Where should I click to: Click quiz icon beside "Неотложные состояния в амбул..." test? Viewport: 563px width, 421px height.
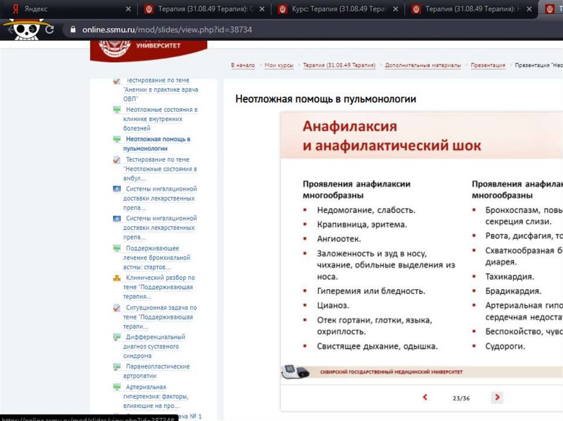pos(117,160)
